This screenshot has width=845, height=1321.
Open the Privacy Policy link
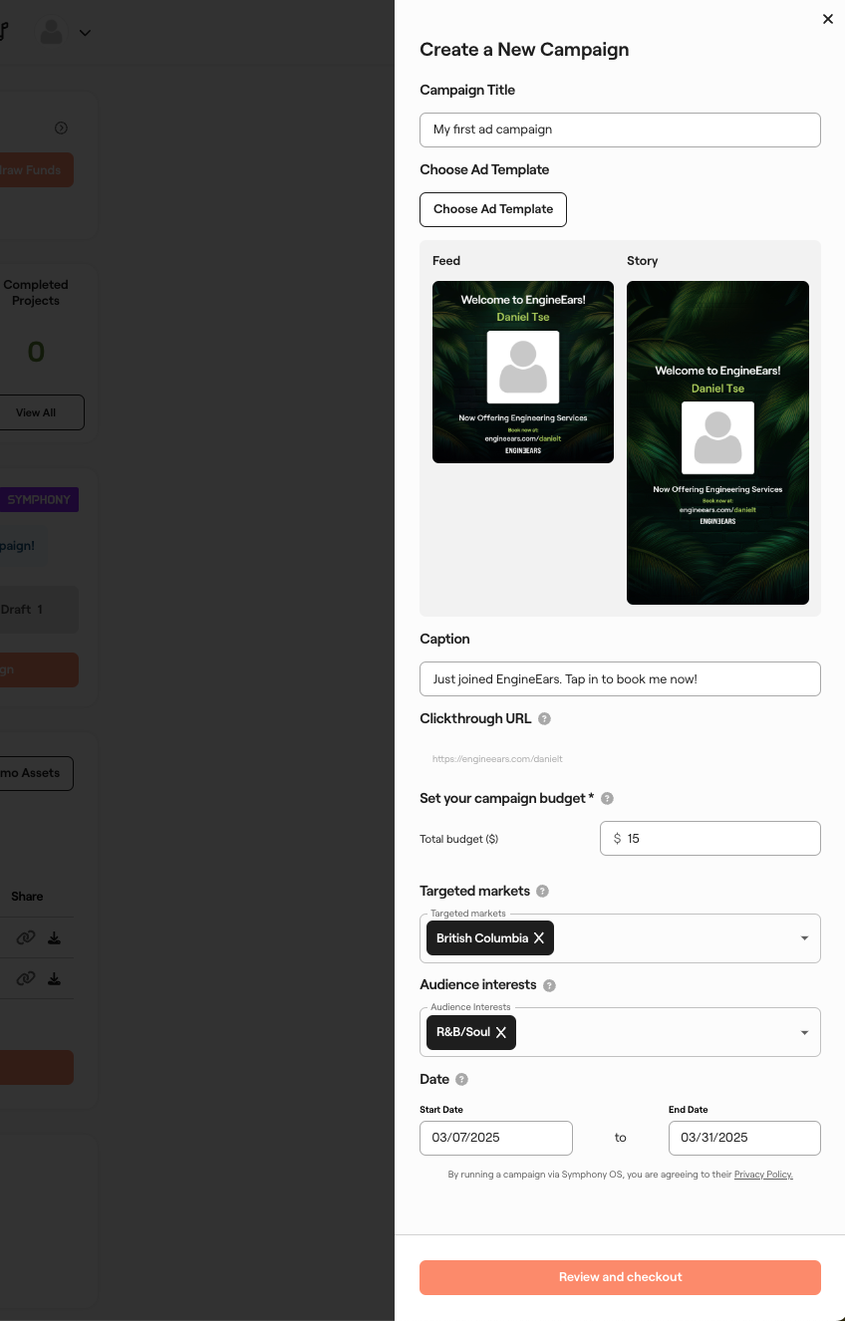pyautogui.click(x=763, y=1175)
